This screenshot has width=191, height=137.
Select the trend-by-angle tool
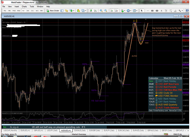tap(175, 11)
